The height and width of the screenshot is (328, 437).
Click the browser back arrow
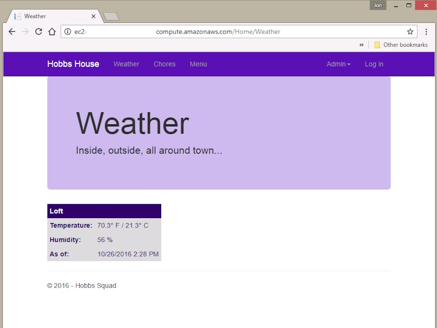point(12,31)
